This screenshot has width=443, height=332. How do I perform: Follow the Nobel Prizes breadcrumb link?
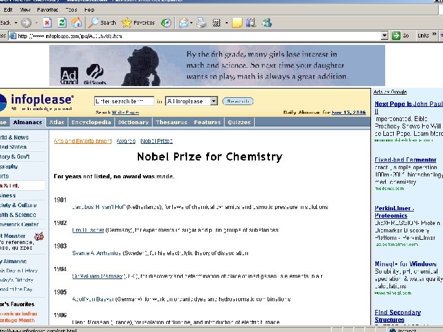156,141
